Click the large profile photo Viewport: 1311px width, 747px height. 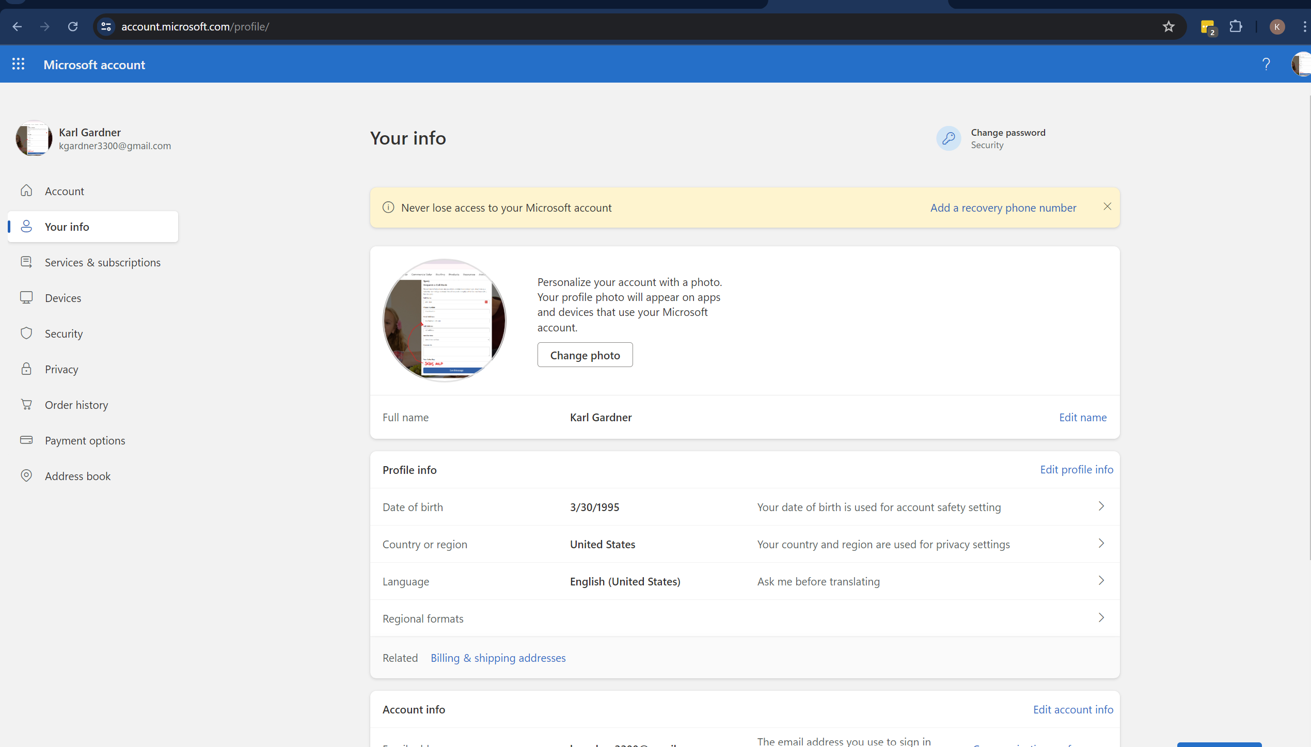click(444, 320)
